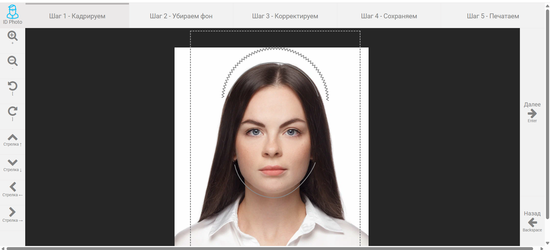Open the Шаг 1 - Кадрируем tab
Image resolution: width=550 pixels, height=250 pixels.
(77, 16)
